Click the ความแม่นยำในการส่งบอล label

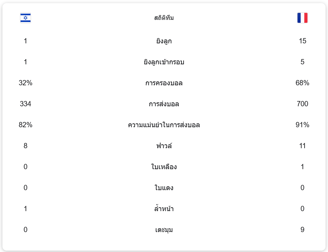click(x=164, y=125)
